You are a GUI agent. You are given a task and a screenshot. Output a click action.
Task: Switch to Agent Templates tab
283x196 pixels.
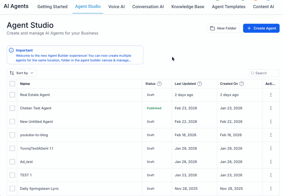(228, 7)
